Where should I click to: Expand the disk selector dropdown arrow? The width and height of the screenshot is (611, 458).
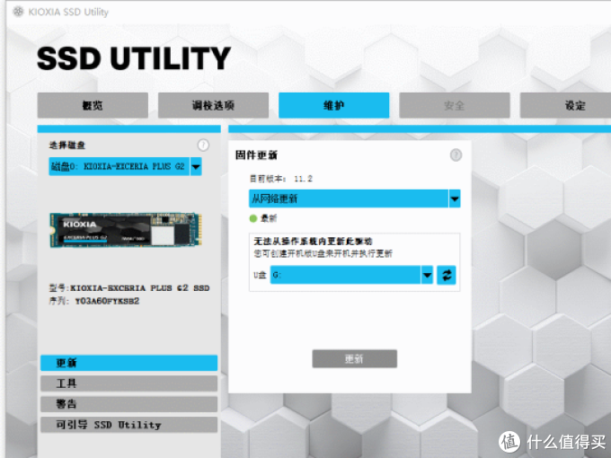(x=196, y=167)
